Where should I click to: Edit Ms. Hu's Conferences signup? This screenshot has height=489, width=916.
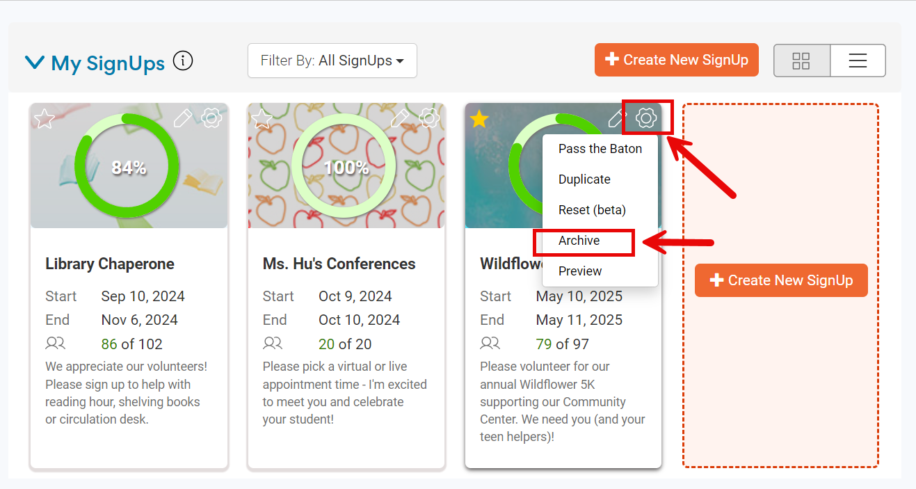click(400, 118)
